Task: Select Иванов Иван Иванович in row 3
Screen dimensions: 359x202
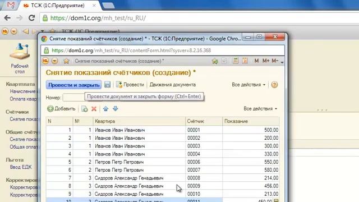Action: point(139,146)
